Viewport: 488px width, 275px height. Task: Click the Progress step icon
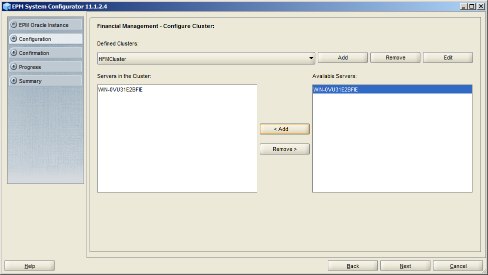14,67
